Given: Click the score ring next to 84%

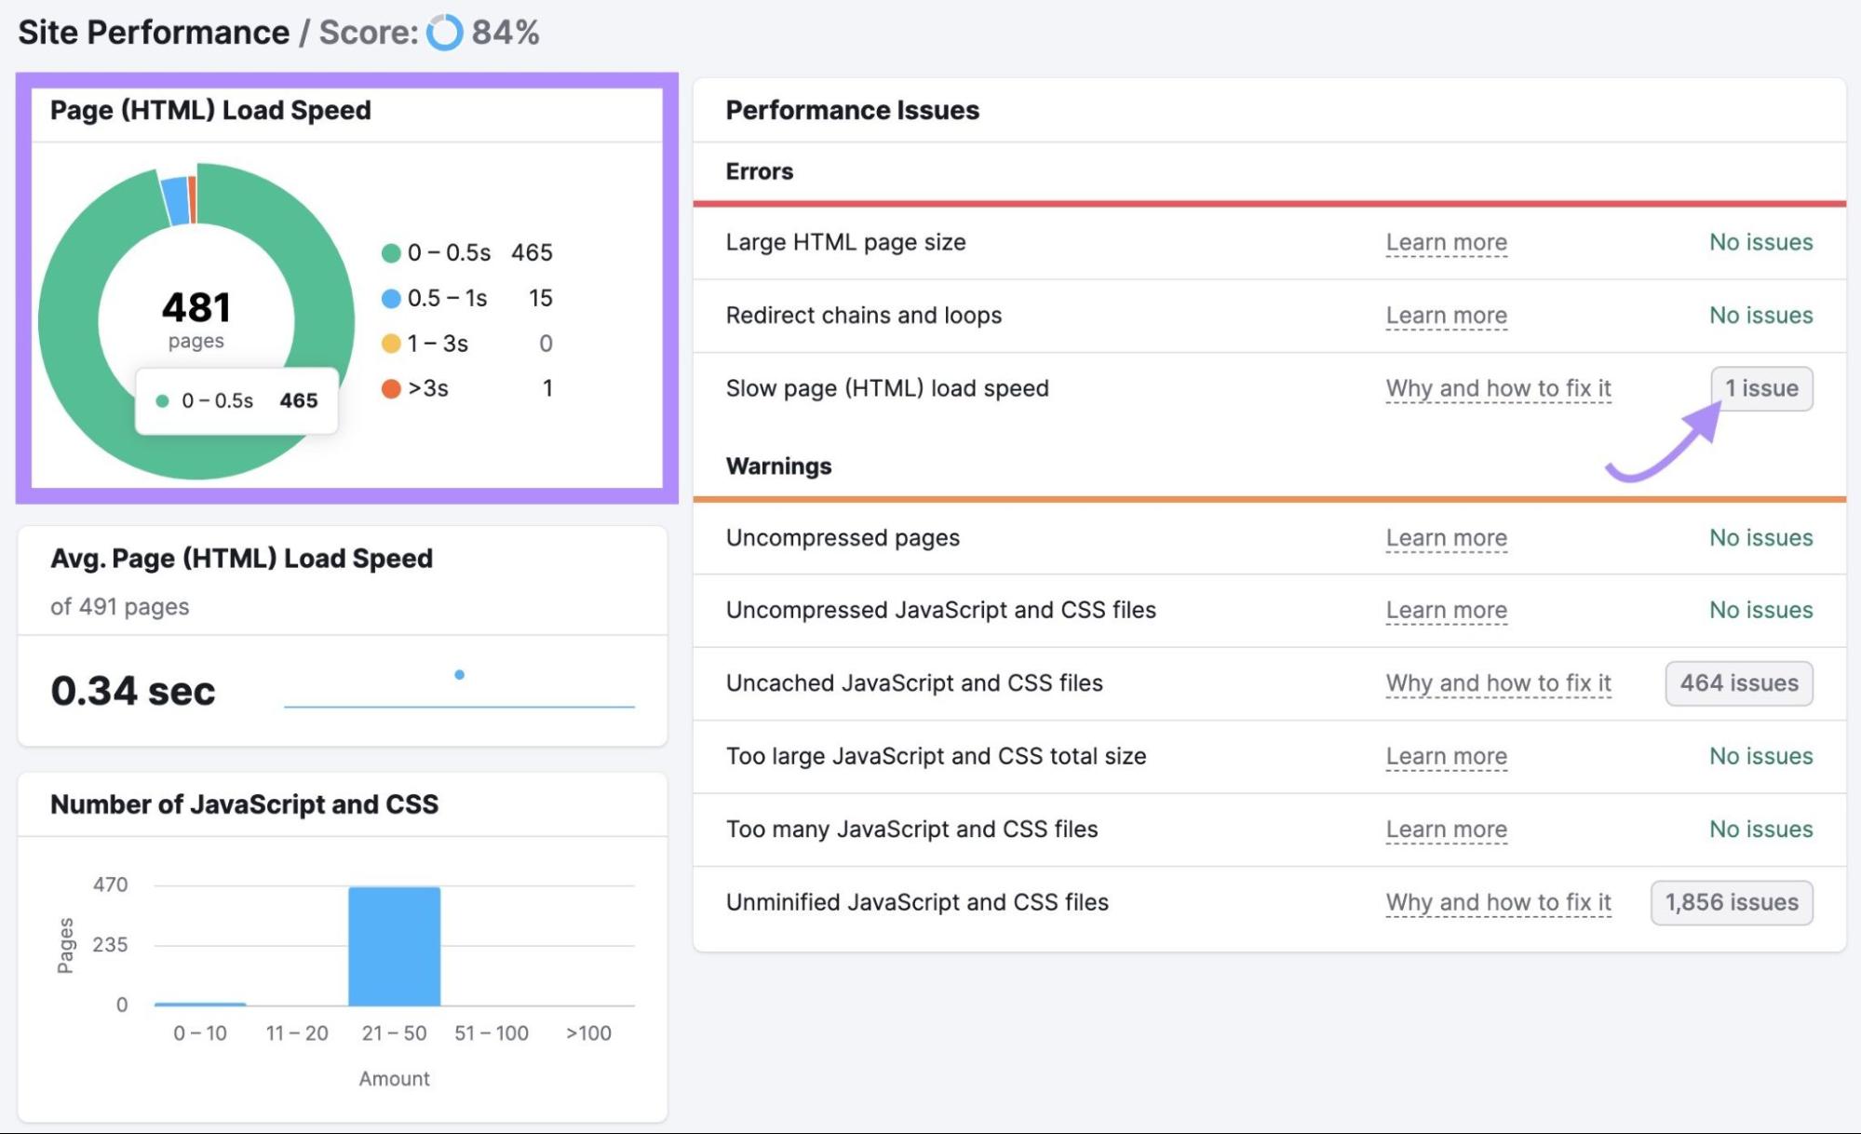Looking at the screenshot, I should pyautogui.click(x=444, y=34).
